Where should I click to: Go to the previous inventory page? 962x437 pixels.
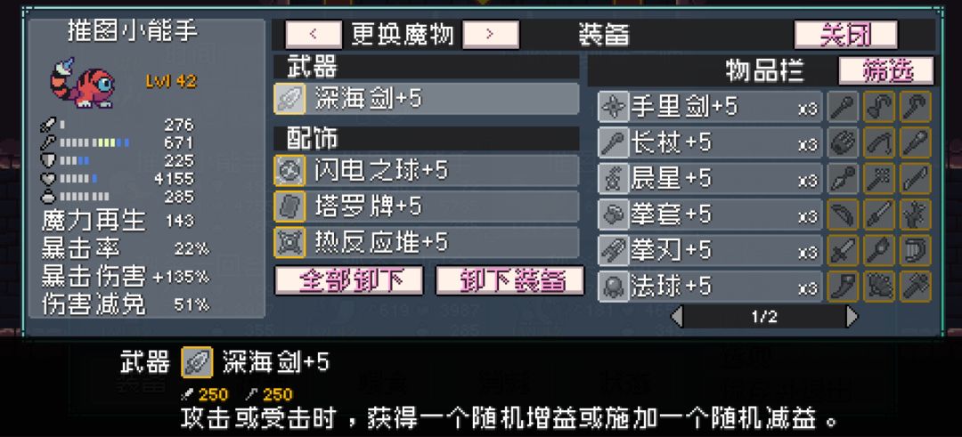click(677, 317)
